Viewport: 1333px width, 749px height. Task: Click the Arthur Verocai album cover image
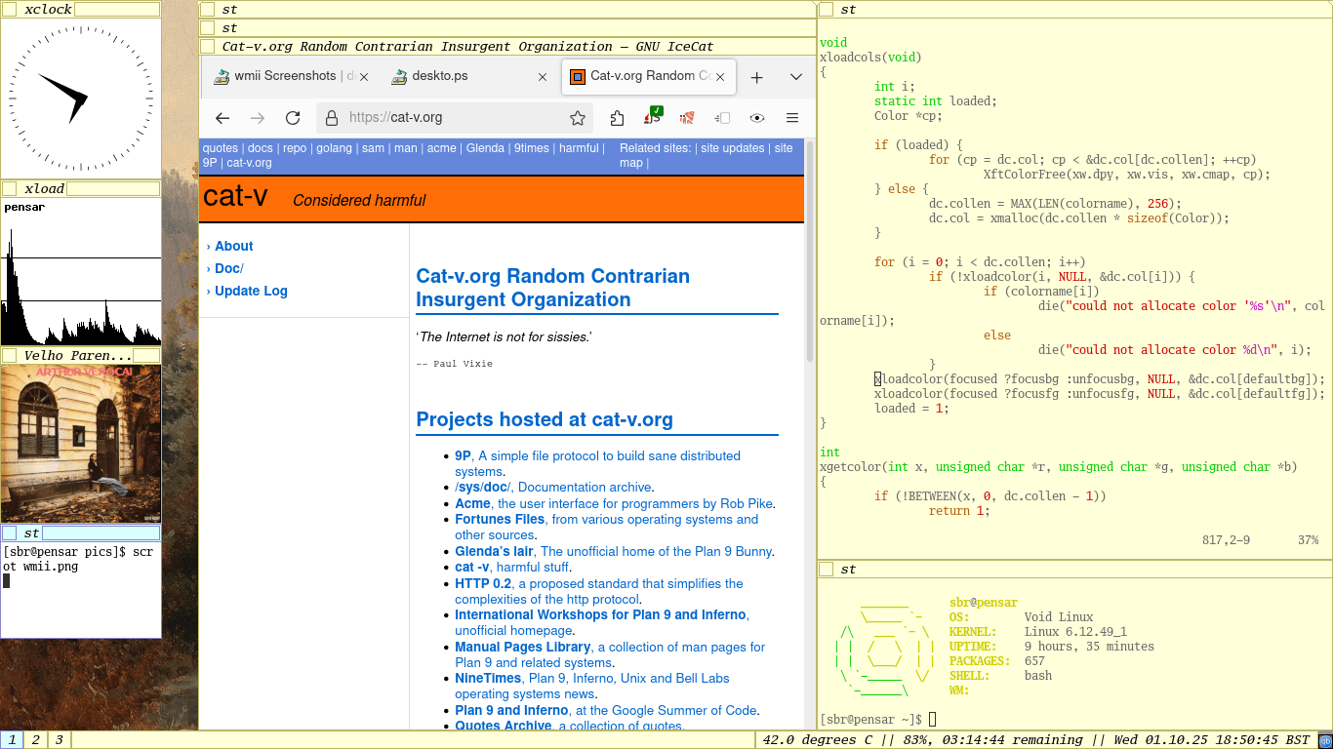(81, 444)
